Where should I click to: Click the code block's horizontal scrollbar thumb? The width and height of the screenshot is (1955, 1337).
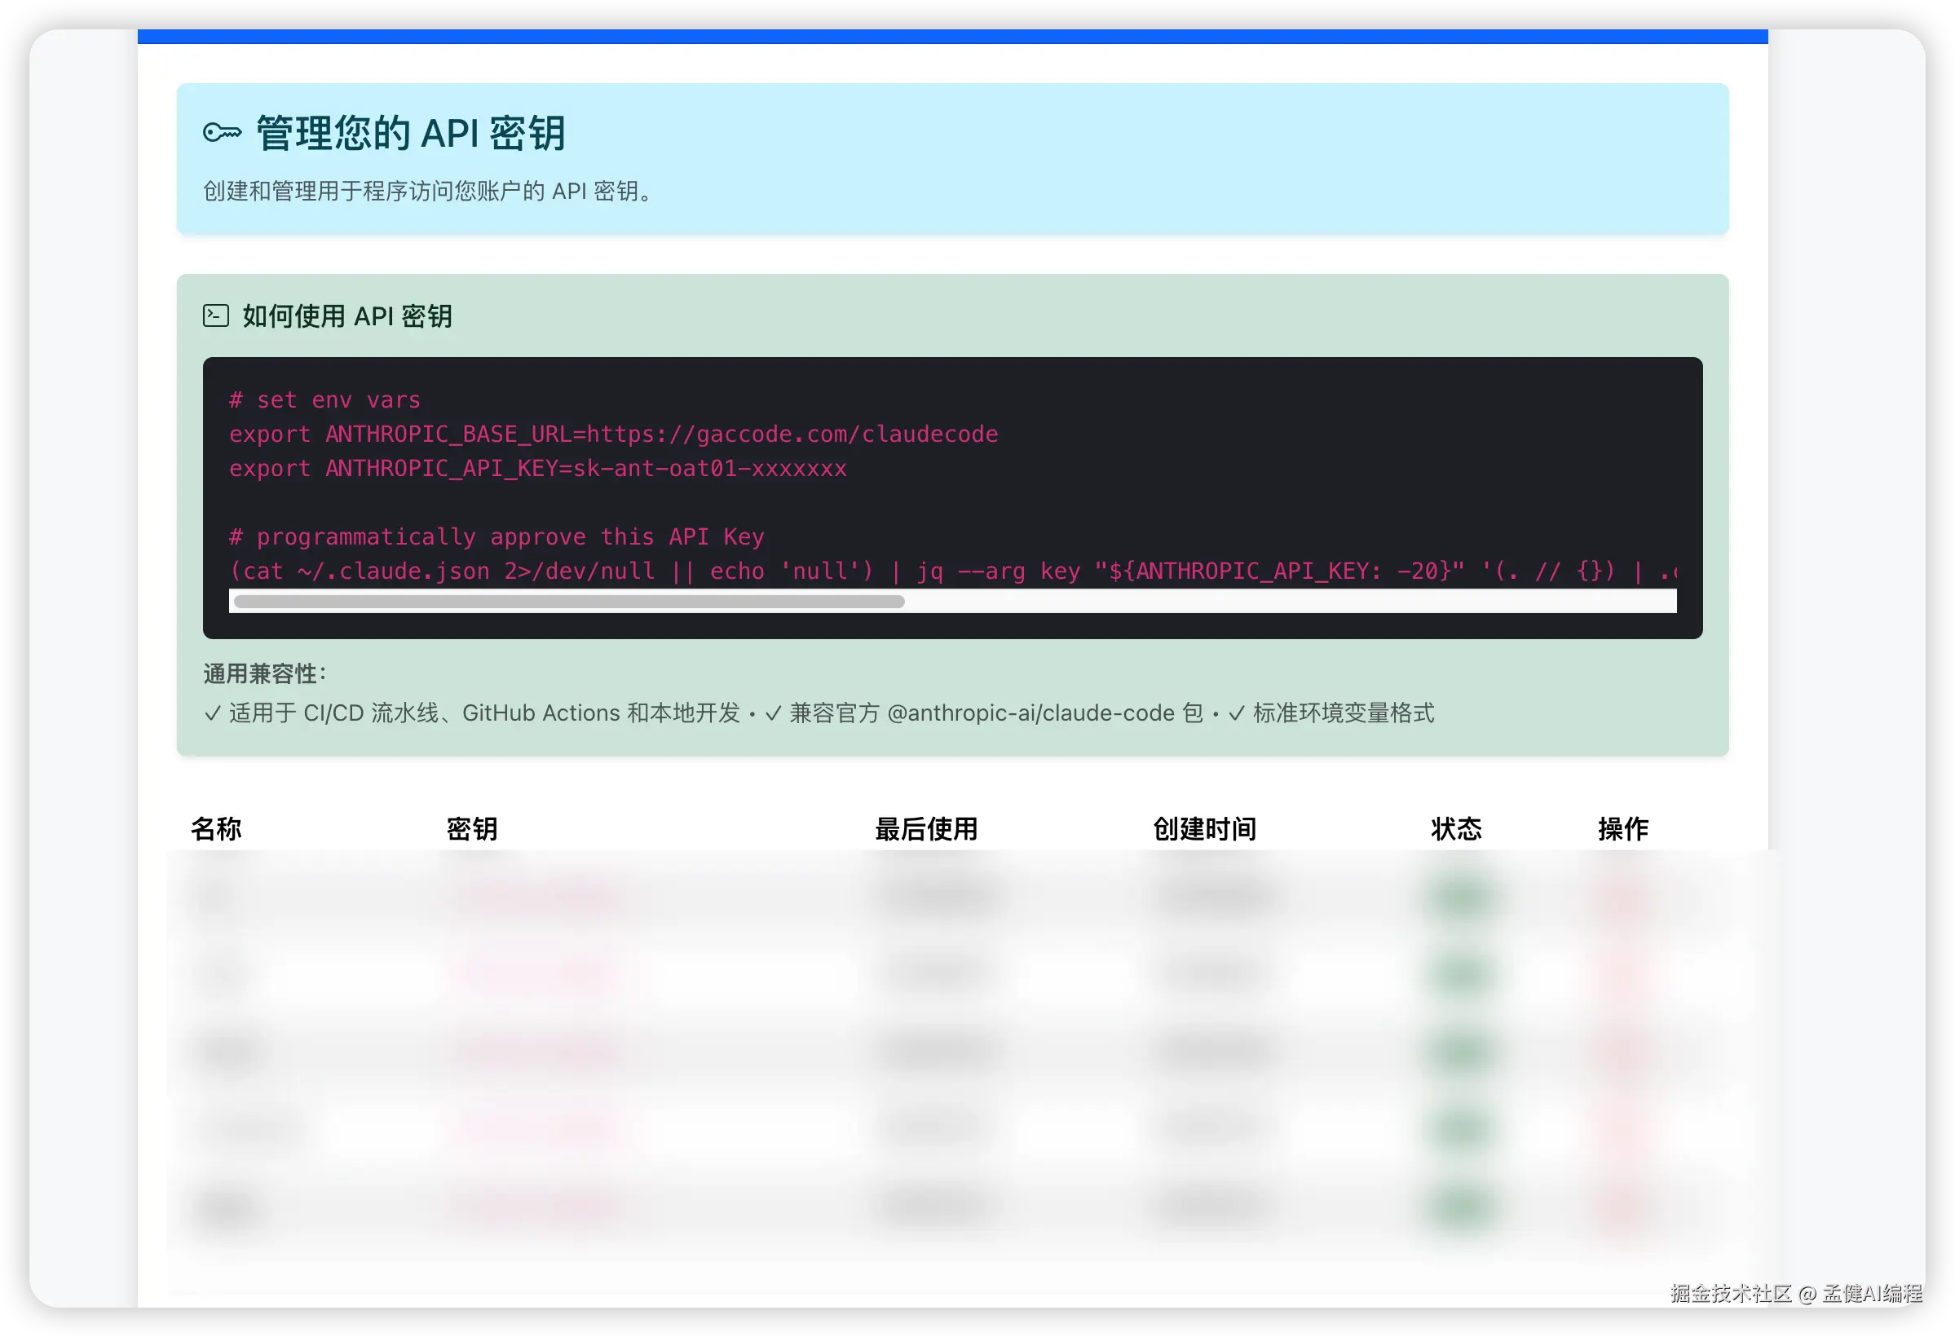click(x=569, y=602)
